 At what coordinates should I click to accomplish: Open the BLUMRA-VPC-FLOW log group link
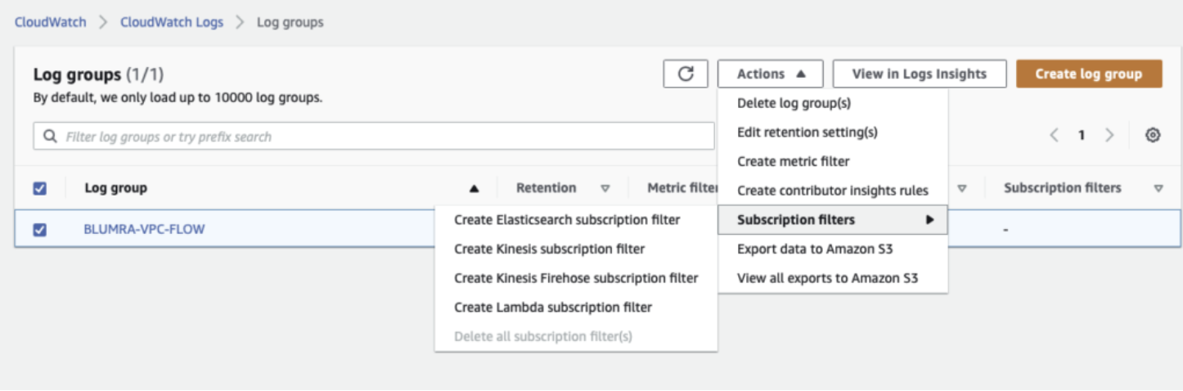pyautogui.click(x=144, y=229)
